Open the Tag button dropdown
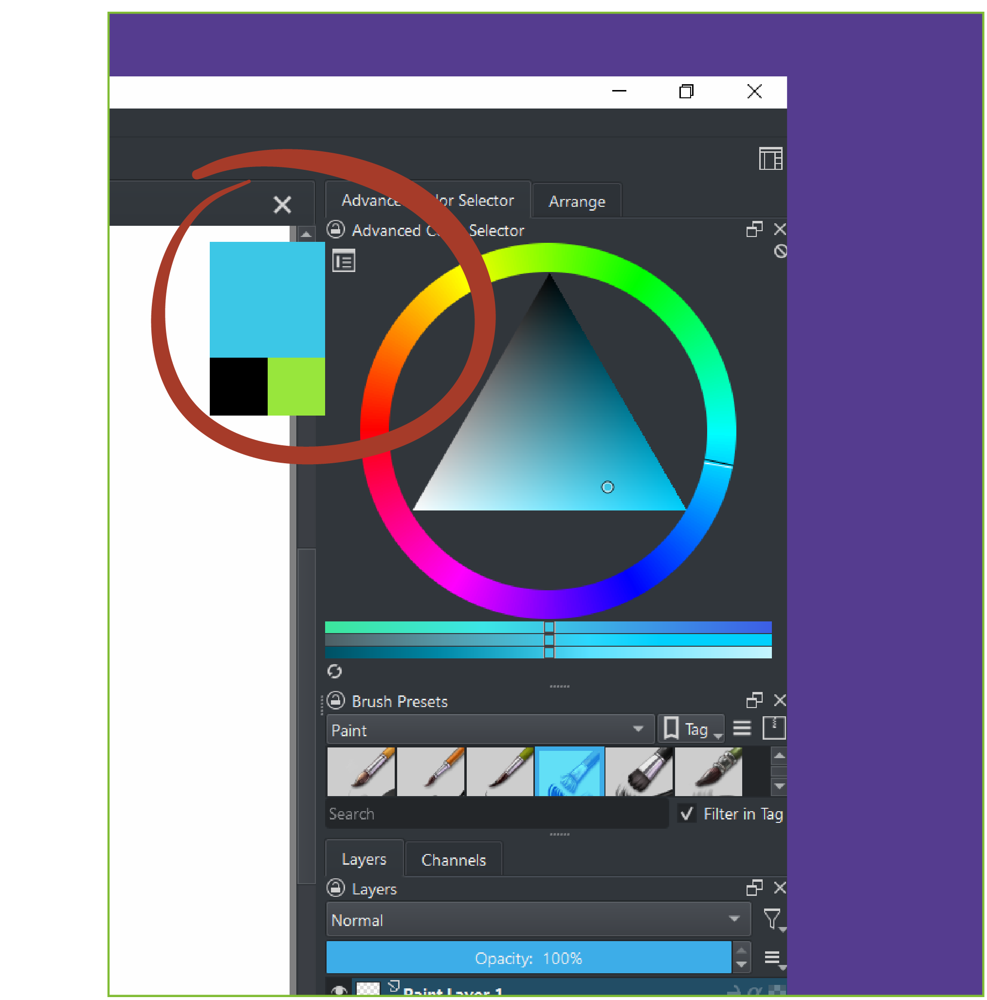The width and height of the screenshot is (987, 1000). [692, 729]
